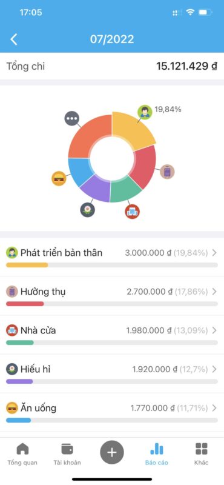Tap the burger Ăn uống icon on chart
The image size is (224, 485).
(x=59, y=178)
